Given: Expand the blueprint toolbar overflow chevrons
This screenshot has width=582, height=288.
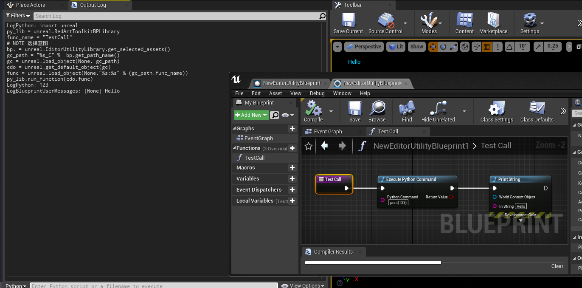Looking at the screenshot, I should click(x=563, y=111).
